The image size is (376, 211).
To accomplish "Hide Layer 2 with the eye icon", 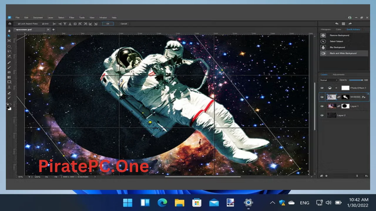I will (322, 115).
